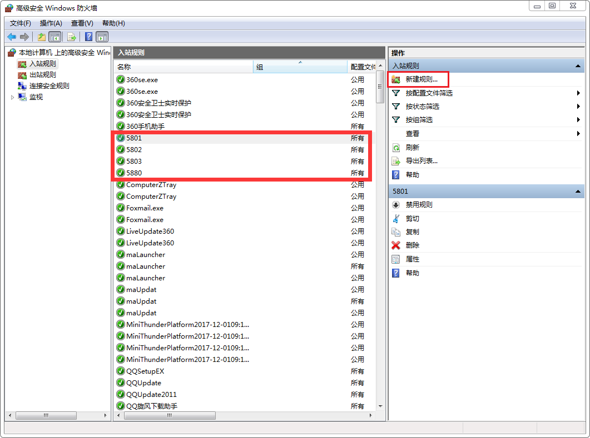
Task: Click the filter icon beside 按配置文件筛选
Action: click(396, 93)
